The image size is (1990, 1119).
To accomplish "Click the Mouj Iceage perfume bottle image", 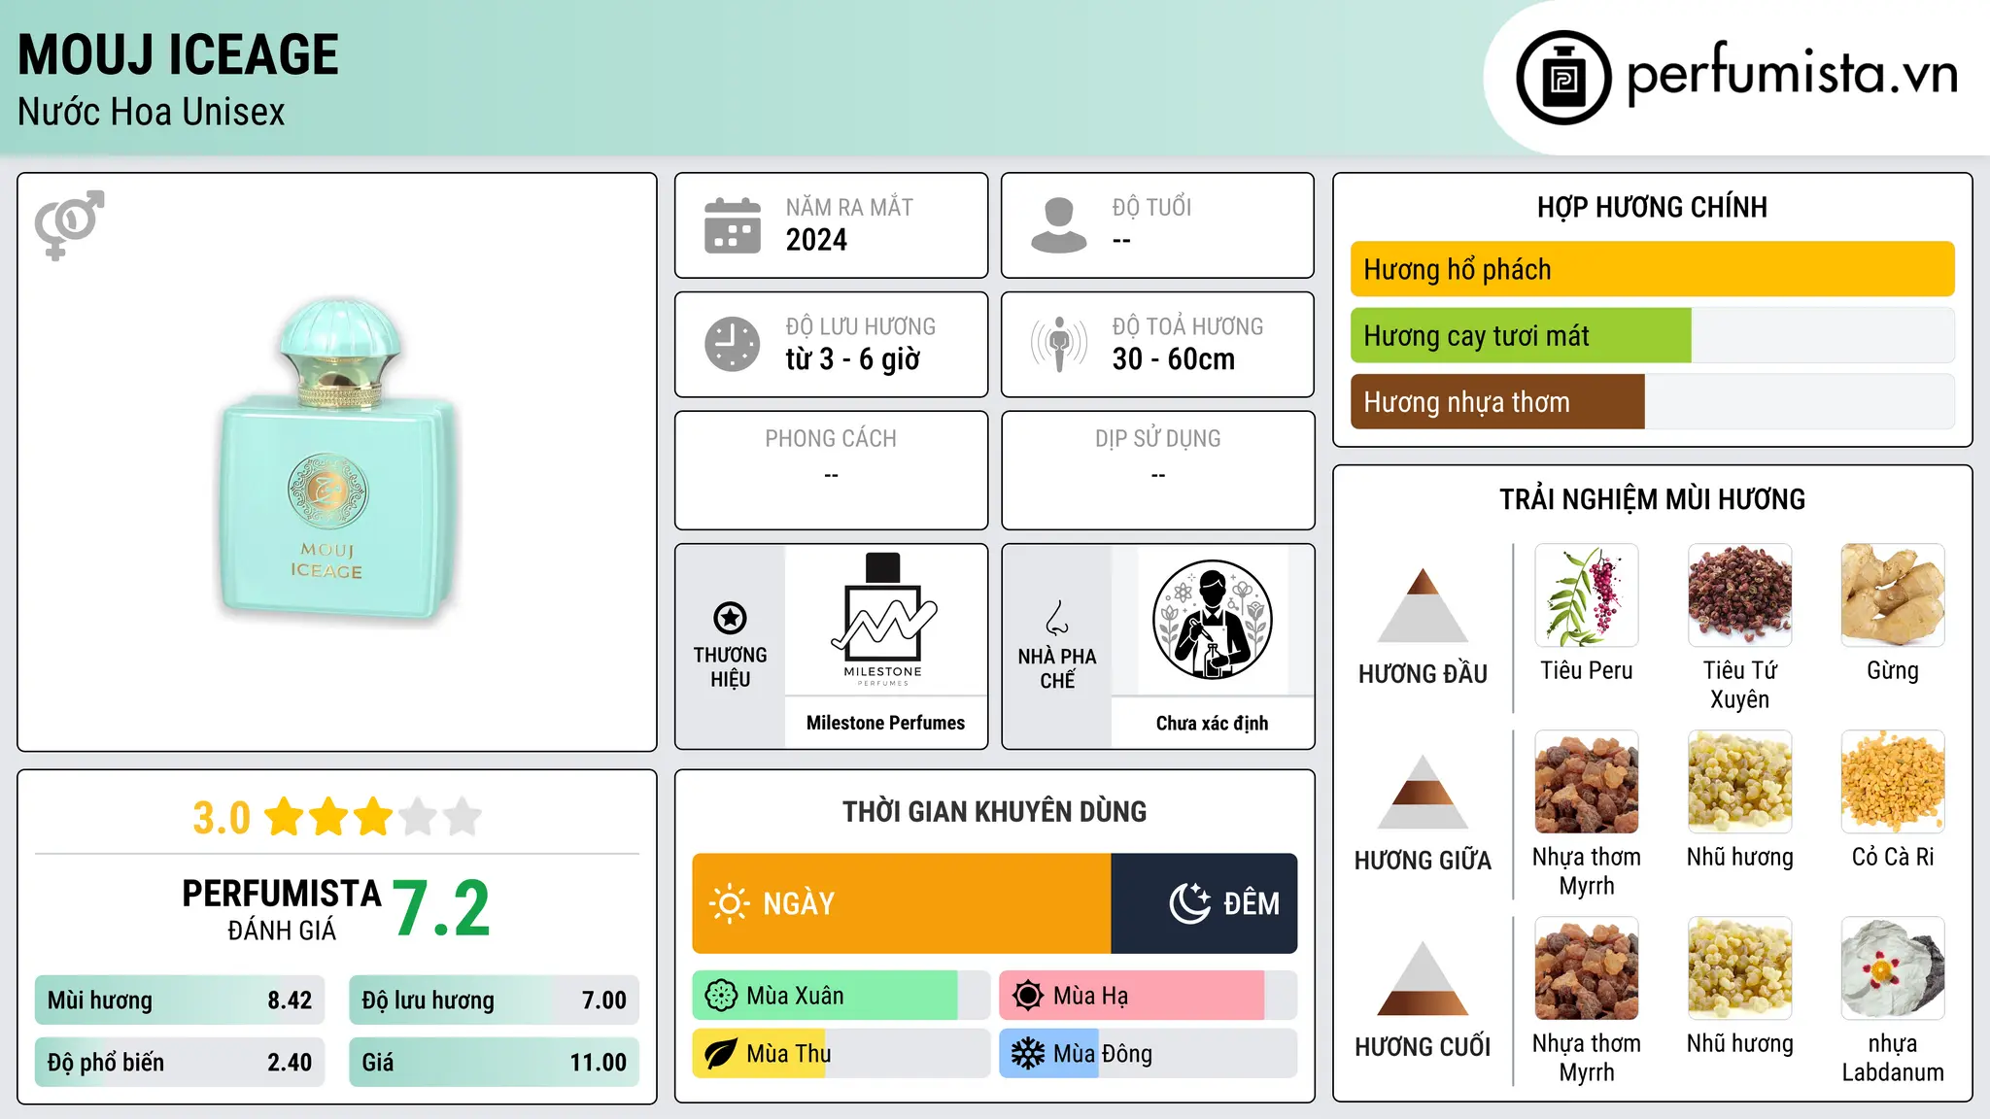I will point(337,460).
